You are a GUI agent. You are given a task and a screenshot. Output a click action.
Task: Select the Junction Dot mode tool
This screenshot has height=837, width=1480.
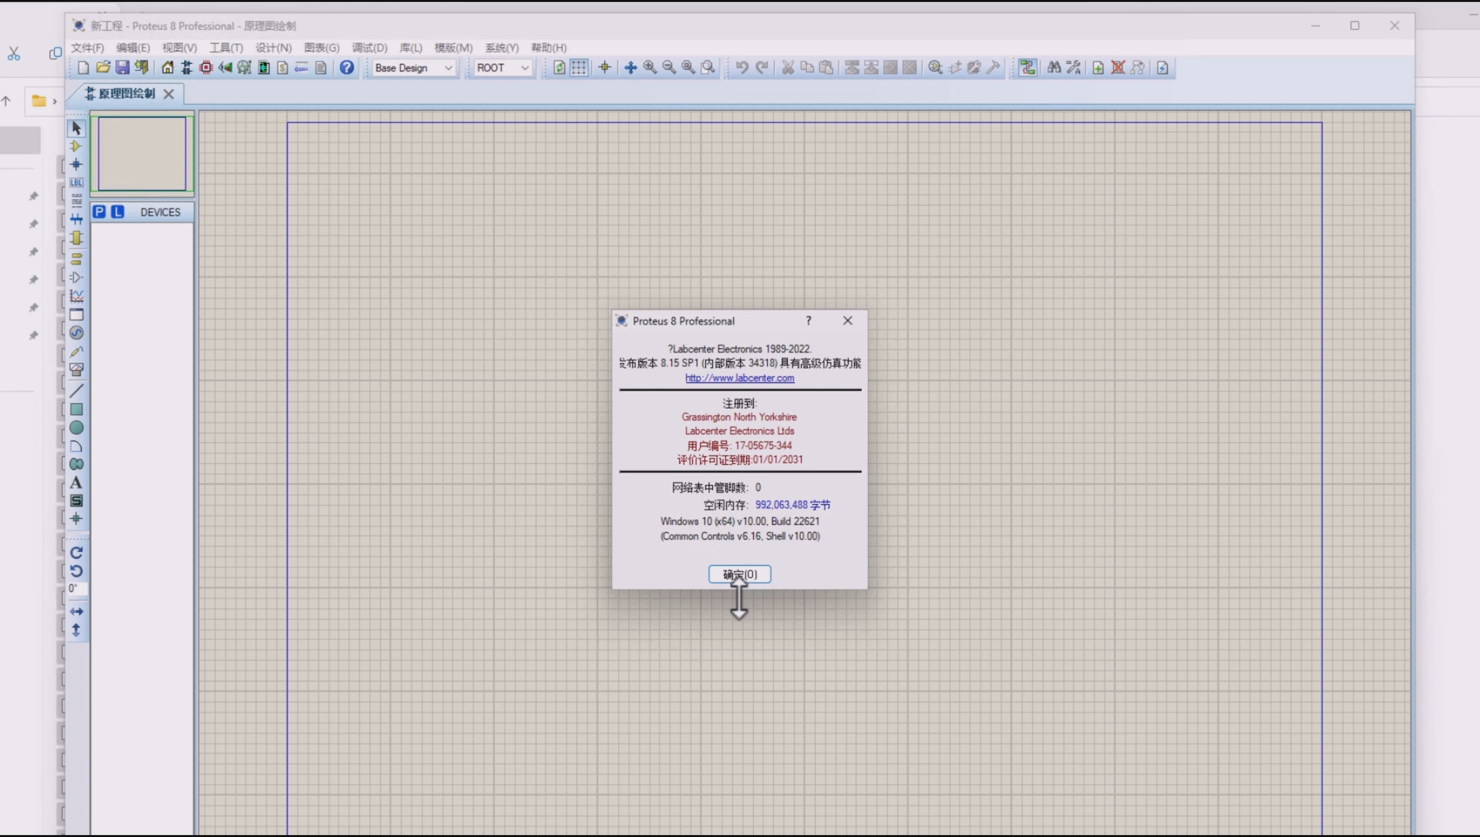(76, 165)
